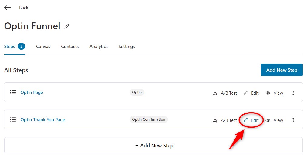Edit funnel name with pencil icon
Image resolution: width=307 pixels, height=157 pixels.
pyautogui.click(x=67, y=26)
